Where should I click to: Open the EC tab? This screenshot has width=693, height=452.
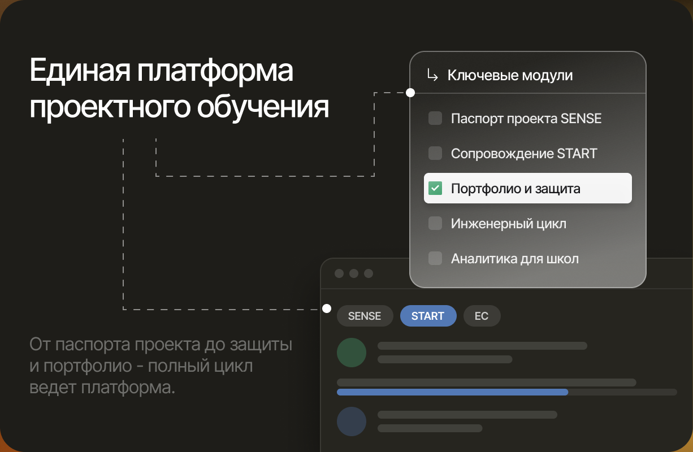(x=482, y=316)
